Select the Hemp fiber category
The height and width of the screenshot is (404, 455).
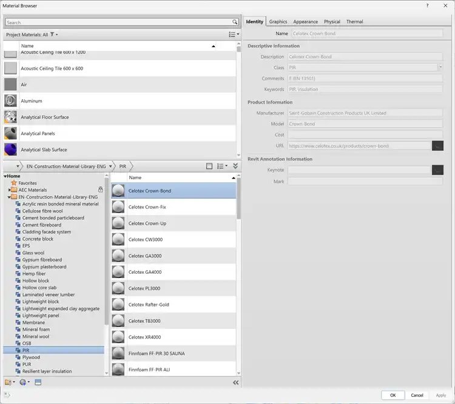tap(34, 274)
